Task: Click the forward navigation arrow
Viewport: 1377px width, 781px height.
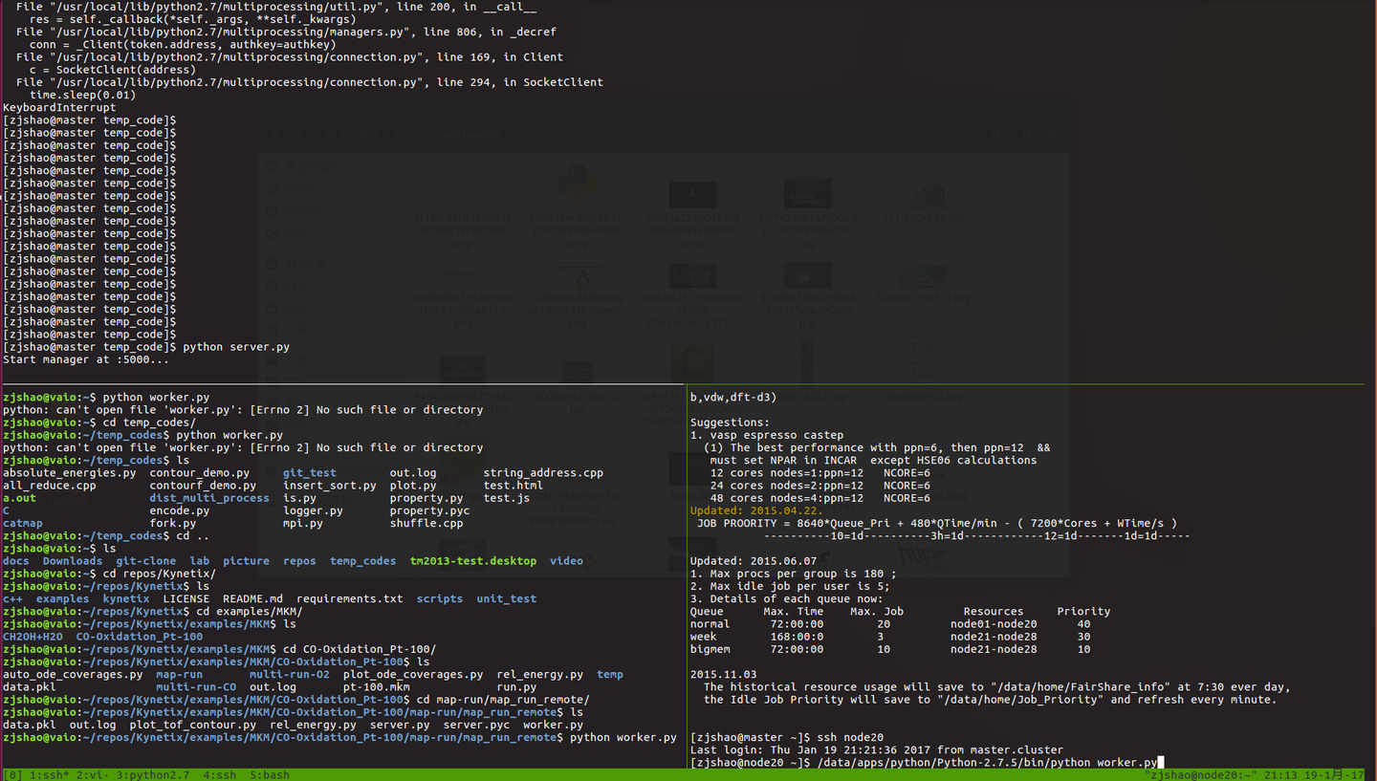Action: [x=298, y=134]
